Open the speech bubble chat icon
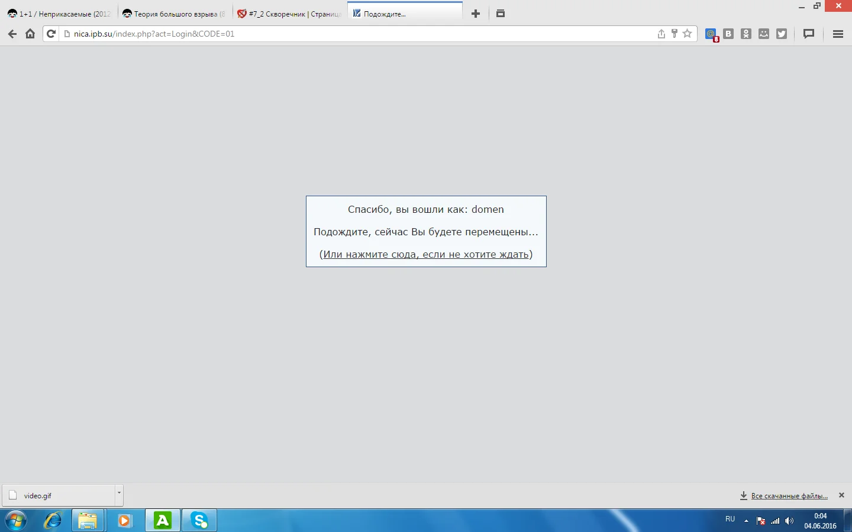This screenshot has height=532, width=852. tap(809, 34)
